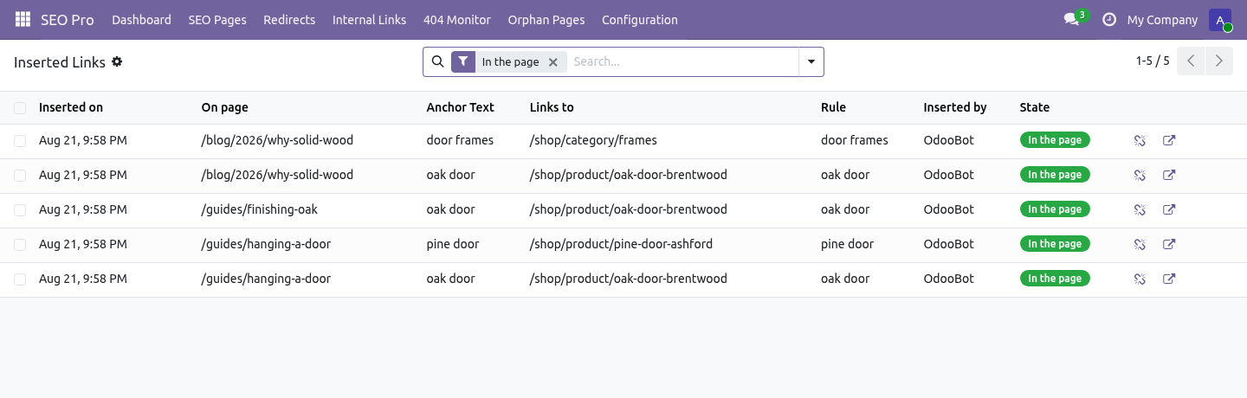The image size is (1247, 398).
Task: Unlink icon for why-solid-wood oak door row
Action: 1140,175
